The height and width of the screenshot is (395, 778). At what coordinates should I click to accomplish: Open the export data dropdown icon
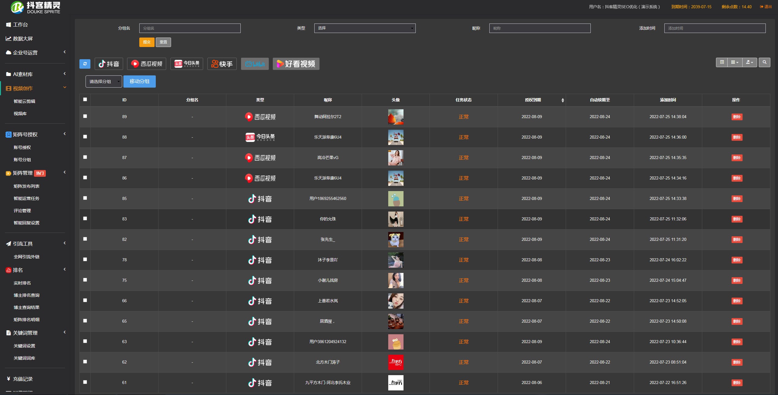coord(750,62)
